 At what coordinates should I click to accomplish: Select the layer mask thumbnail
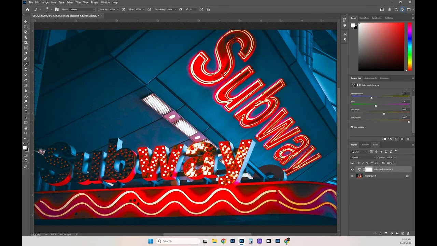click(369, 169)
